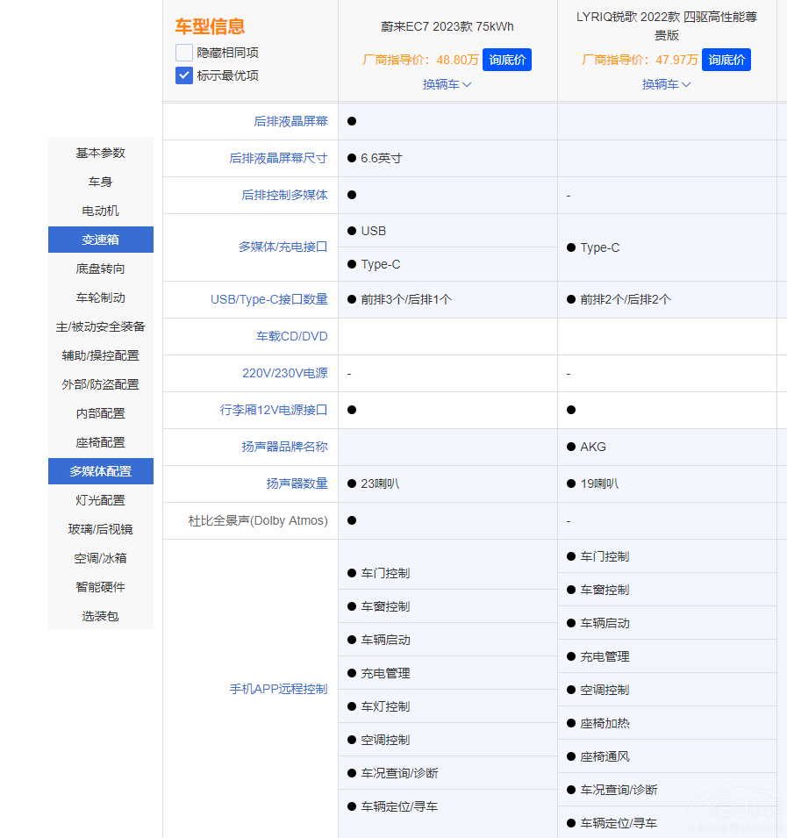787x838 pixels.
Task: Click the 扬声器品牌名称 parameter label
Action: 284,447
